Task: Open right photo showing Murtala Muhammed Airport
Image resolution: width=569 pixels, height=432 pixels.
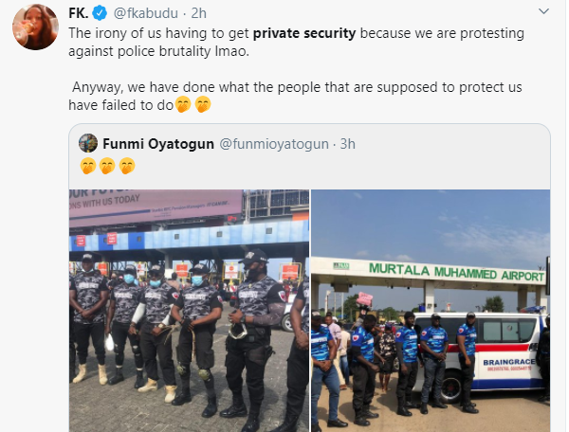Action: click(431, 309)
